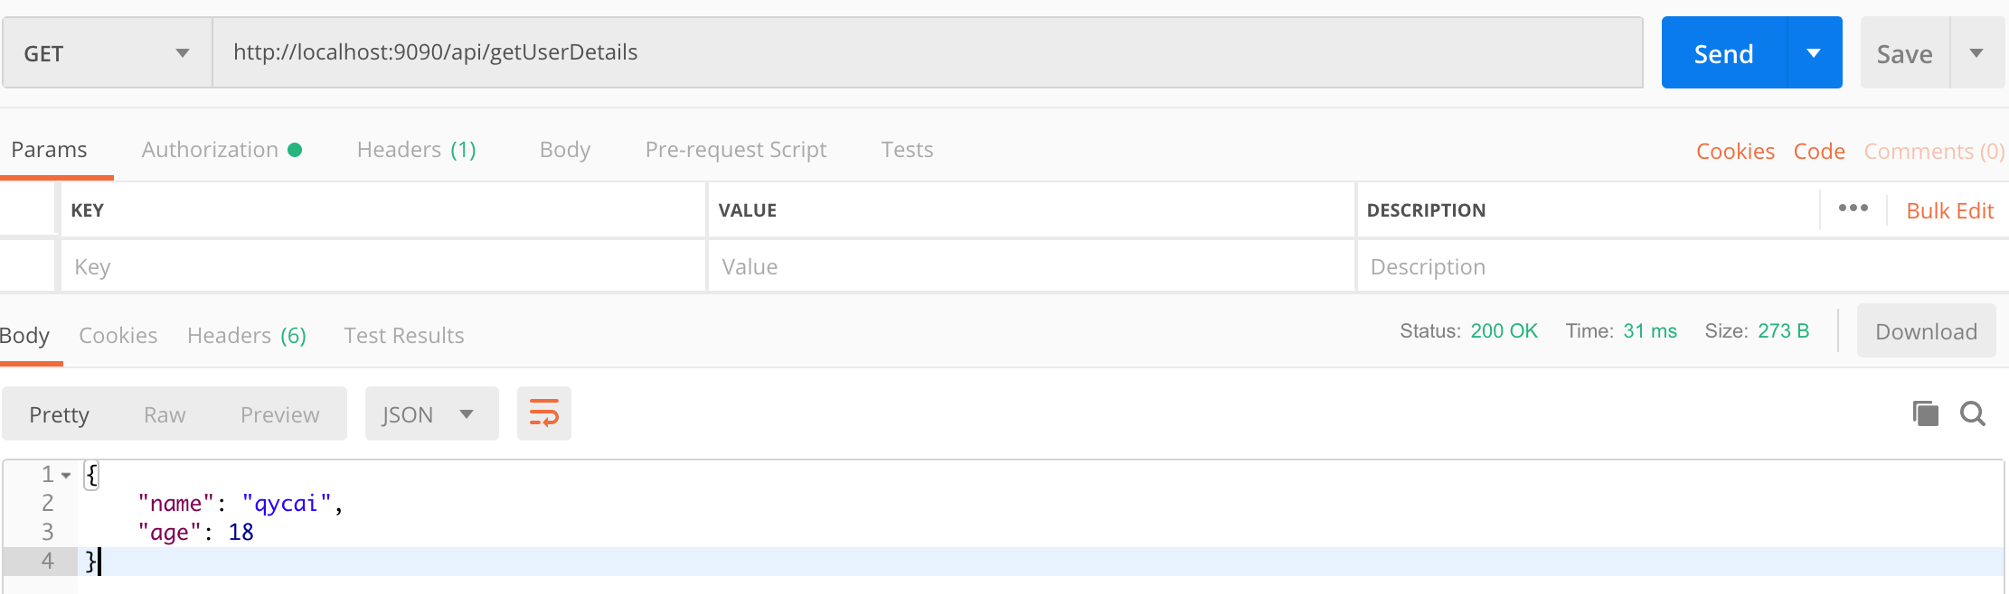Switch response view to Raw
The width and height of the screenshot is (2009, 594).
coord(165,414)
